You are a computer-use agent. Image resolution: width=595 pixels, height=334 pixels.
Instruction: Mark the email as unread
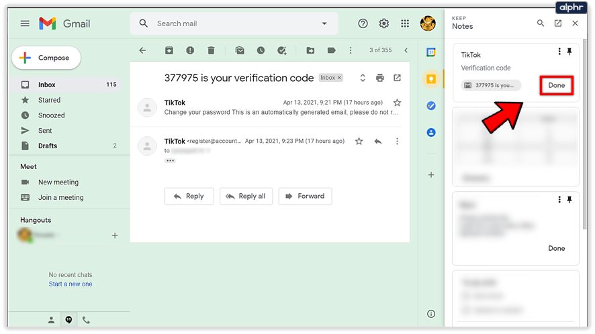(x=240, y=50)
